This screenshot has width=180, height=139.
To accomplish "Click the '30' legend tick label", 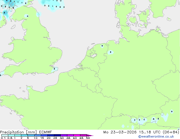I will [x=62, y=138].
